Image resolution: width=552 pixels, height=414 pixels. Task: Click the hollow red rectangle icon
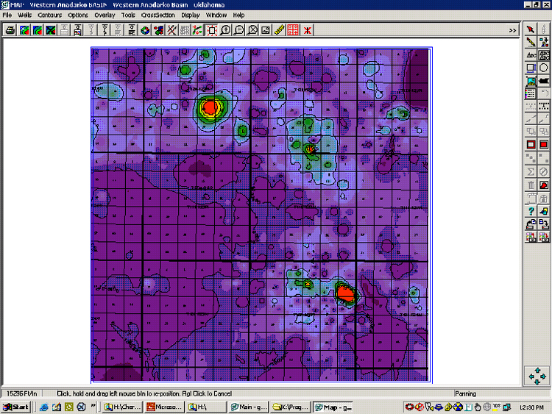tap(531, 145)
